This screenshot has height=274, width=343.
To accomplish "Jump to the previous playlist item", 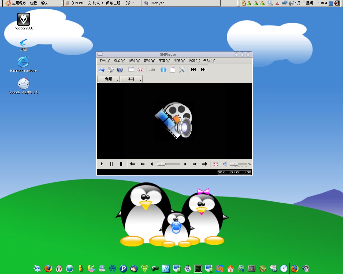I will pyautogui.click(x=193, y=70).
